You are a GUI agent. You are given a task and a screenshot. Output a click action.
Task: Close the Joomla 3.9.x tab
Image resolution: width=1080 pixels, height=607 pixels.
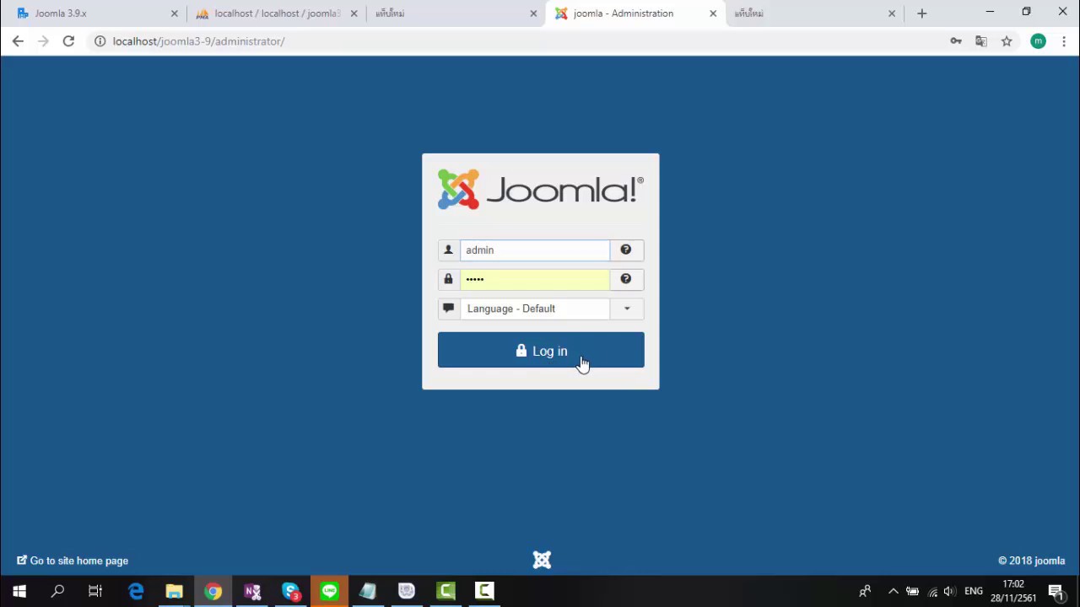[x=175, y=13]
